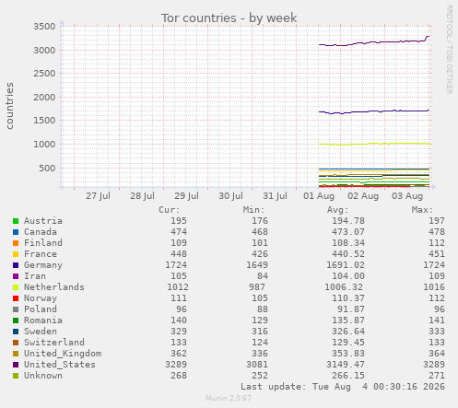This screenshot has width=458, height=408.
Task: Click the 'Munin 2.0.67' footer text
Action: point(229,398)
